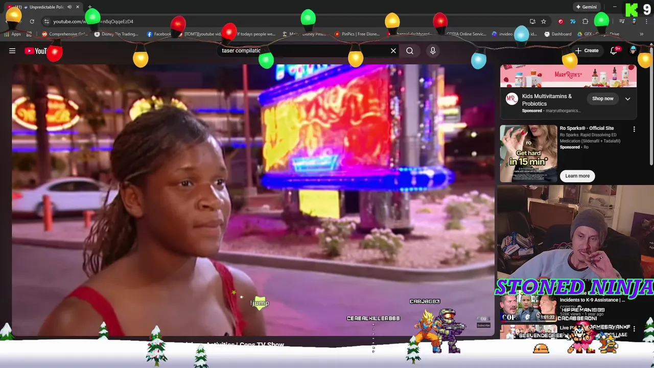Bookmark this page with the star icon
The image size is (654, 368).
[544, 21]
